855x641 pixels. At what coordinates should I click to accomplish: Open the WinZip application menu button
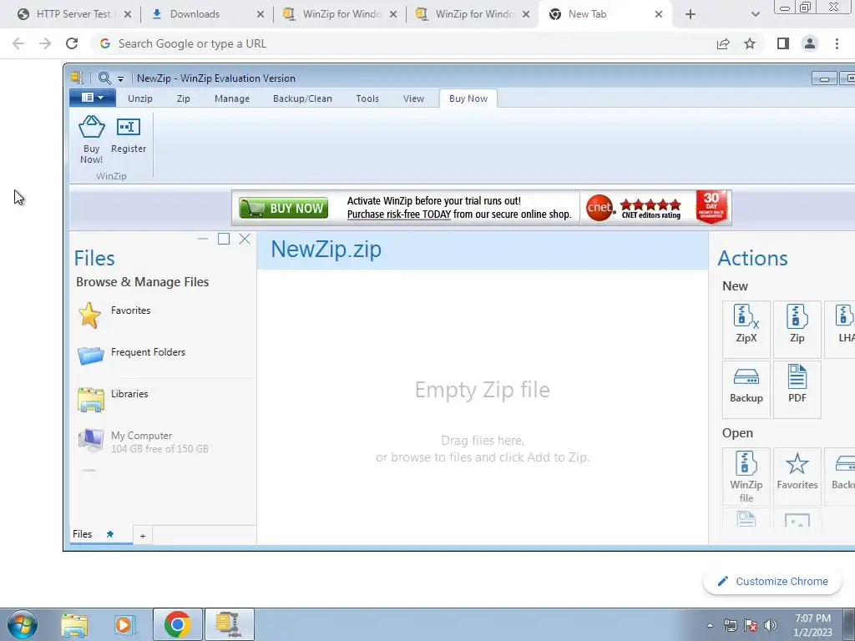[92, 98]
